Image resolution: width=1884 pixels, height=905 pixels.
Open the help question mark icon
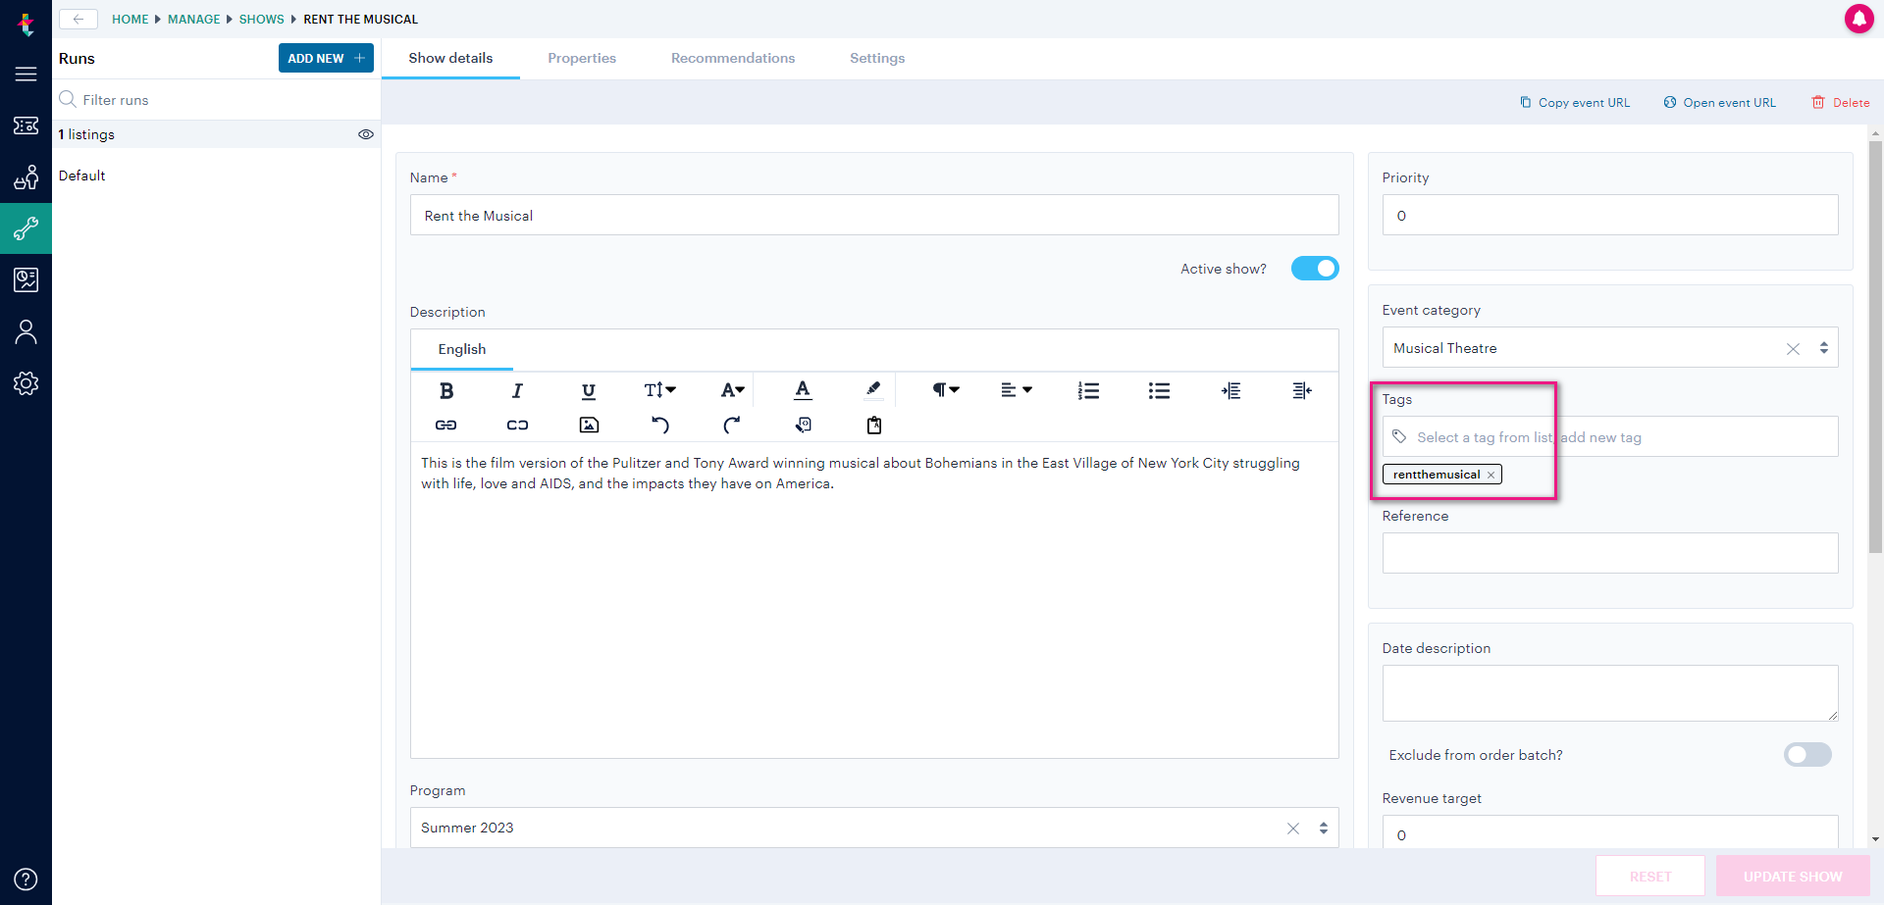26,880
